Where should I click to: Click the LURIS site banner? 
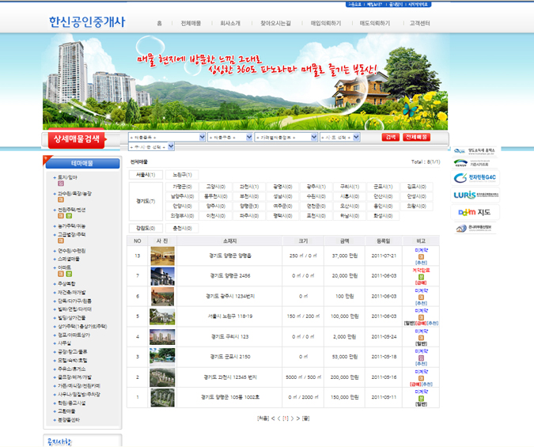tap(475, 195)
